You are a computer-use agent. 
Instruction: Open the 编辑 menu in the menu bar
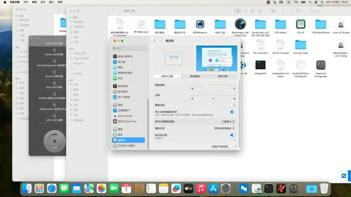tap(34, 2)
